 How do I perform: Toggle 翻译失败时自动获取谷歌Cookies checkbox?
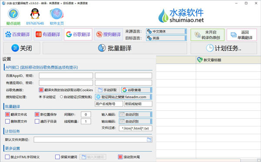tap(41, 90)
